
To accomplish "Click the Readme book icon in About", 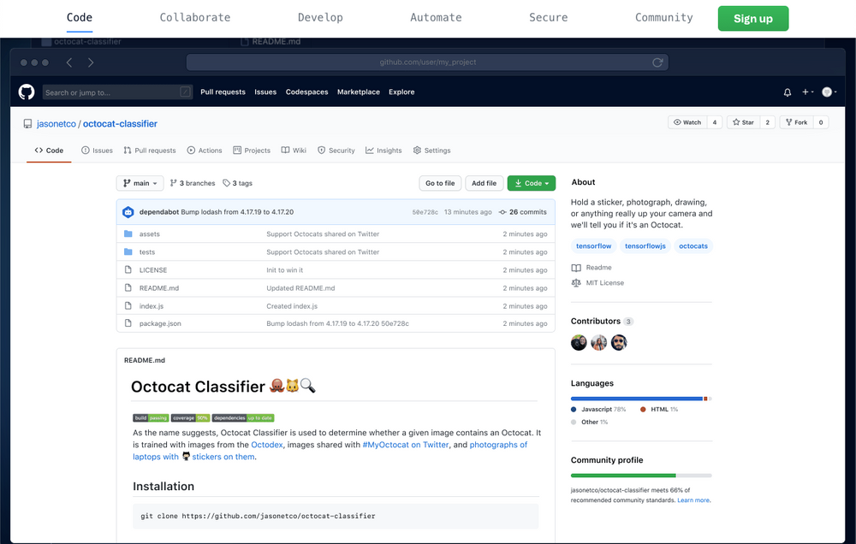I will pyautogui.click(x=577, y=266).
